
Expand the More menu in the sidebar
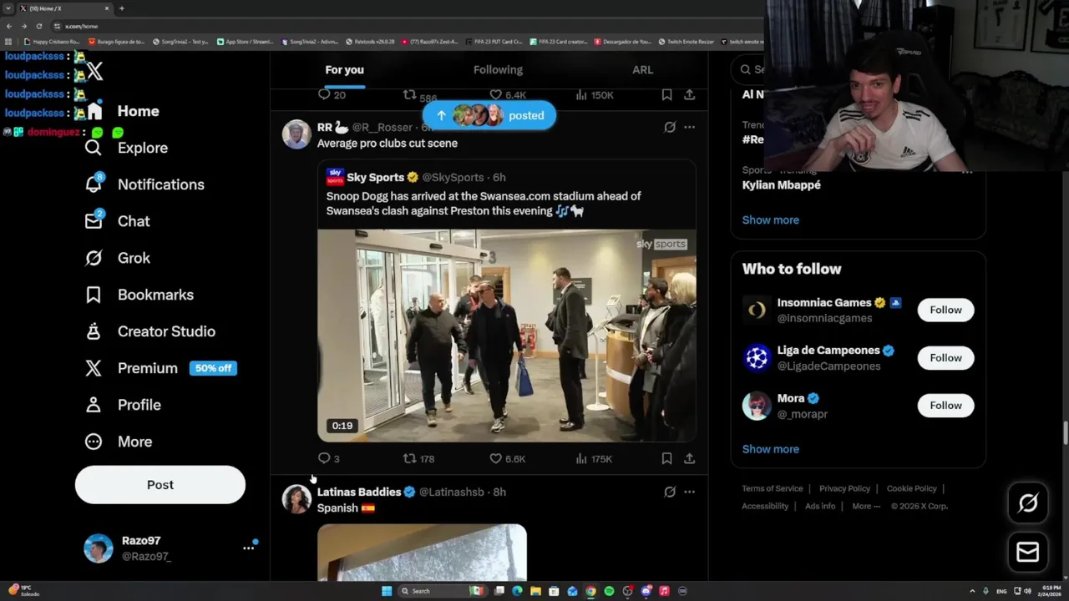pos(118,442)
